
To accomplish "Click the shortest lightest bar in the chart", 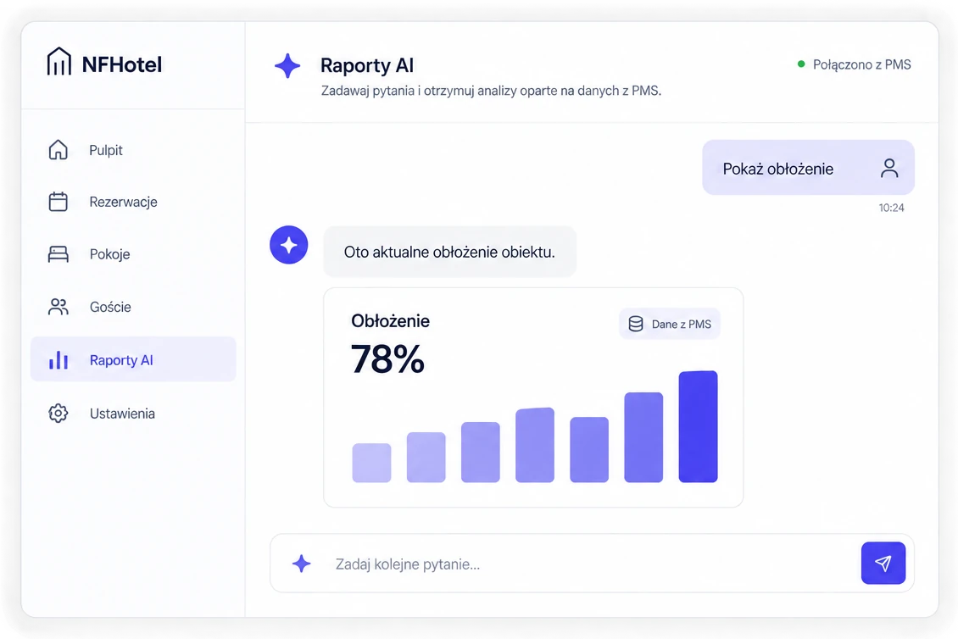I will click(371, 463).
